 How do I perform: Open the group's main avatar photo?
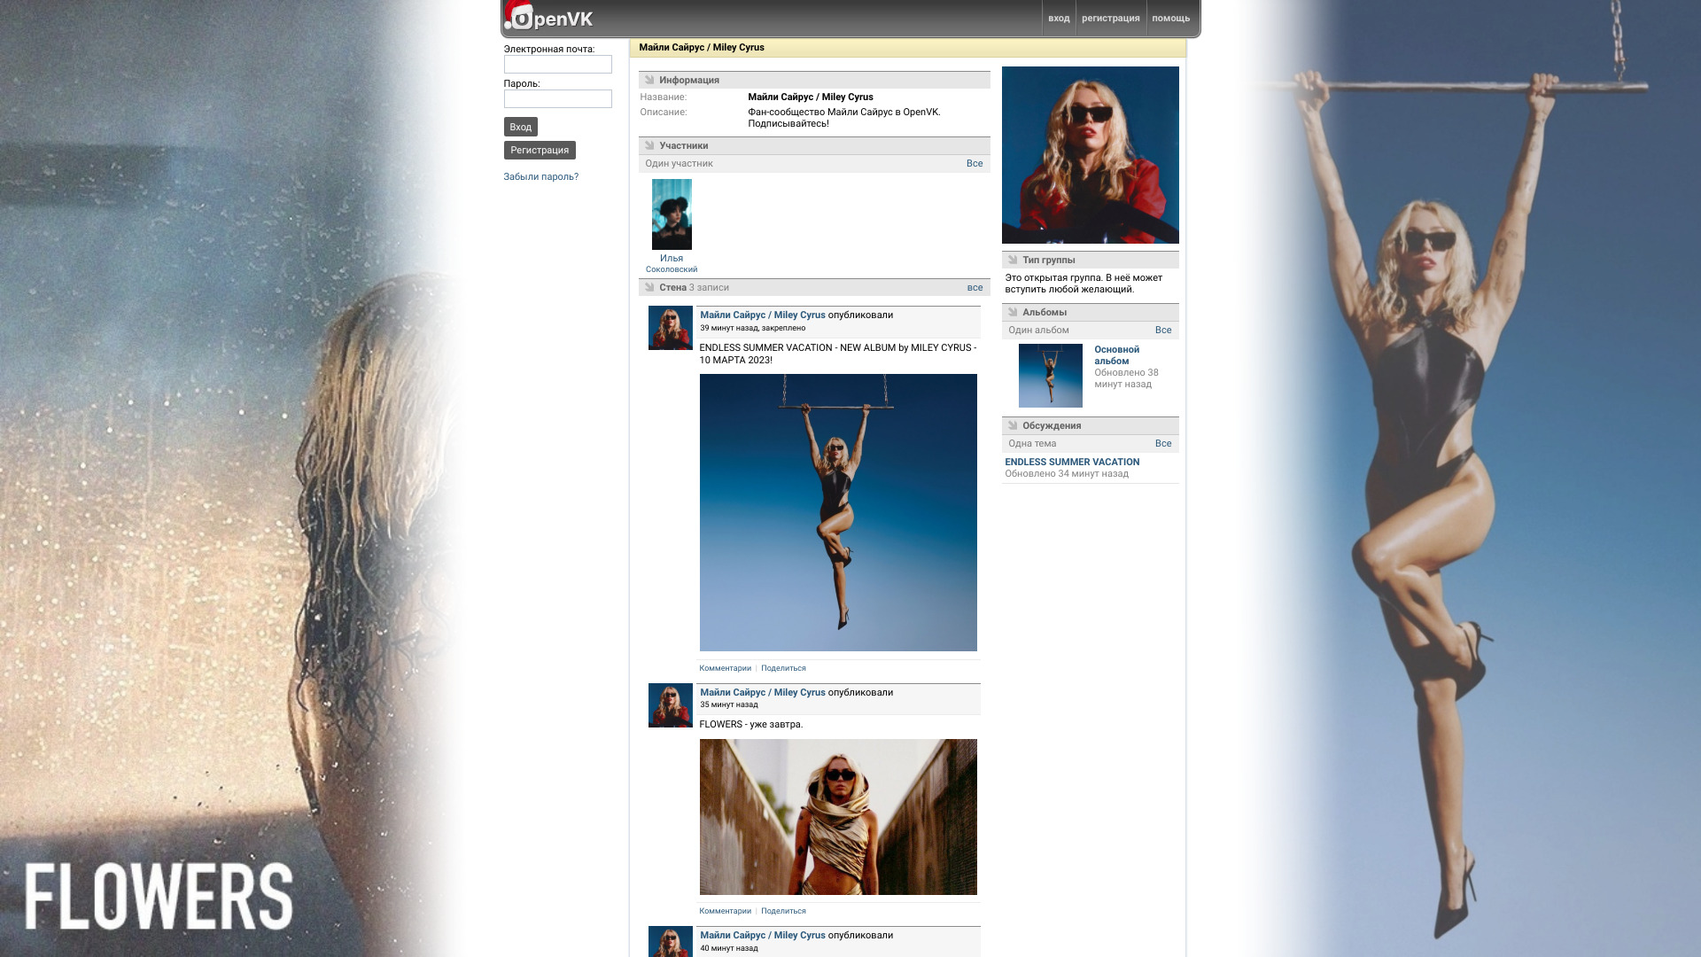point(1090,155)
